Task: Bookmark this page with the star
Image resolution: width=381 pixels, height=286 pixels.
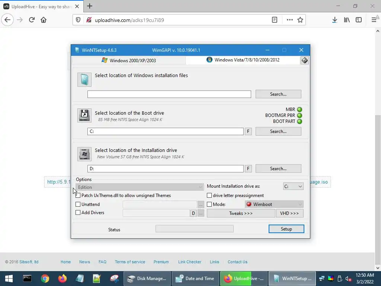Action: coord(300,20)
